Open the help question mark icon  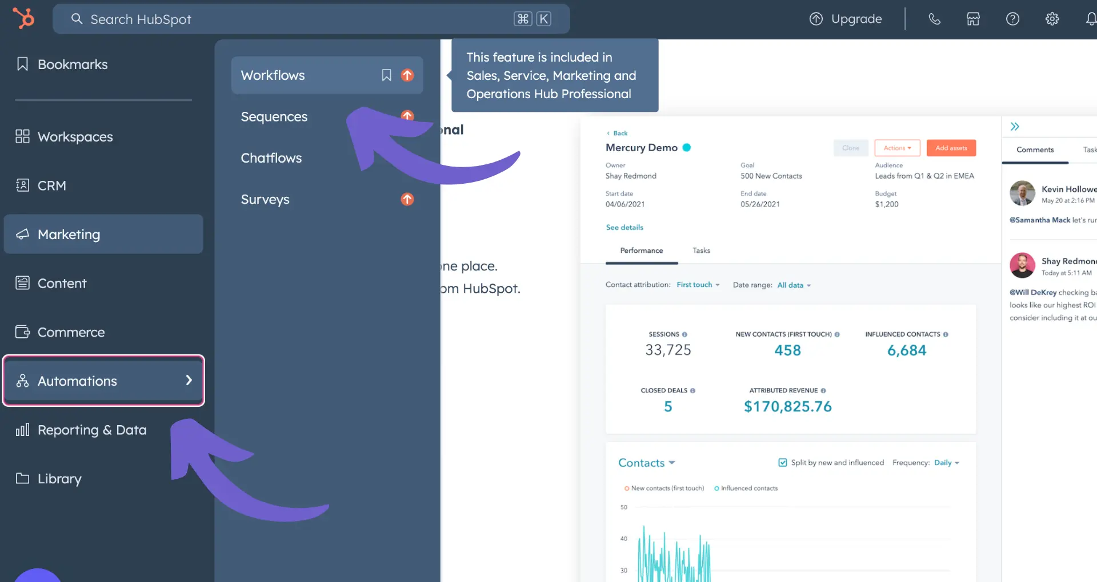pos(1012,19)
